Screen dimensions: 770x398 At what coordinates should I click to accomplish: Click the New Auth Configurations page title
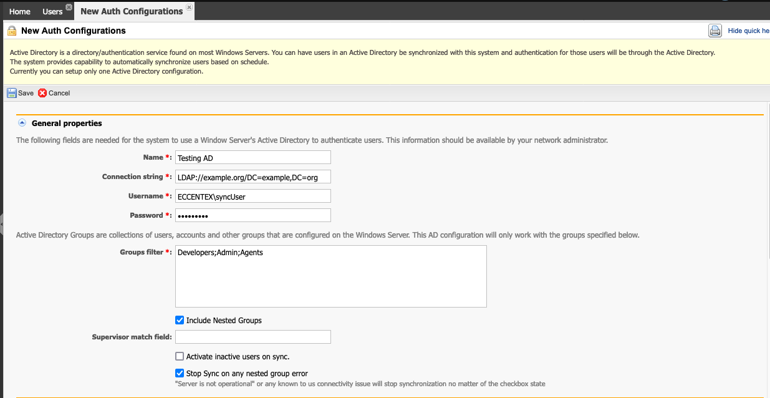tap(74, 31)
